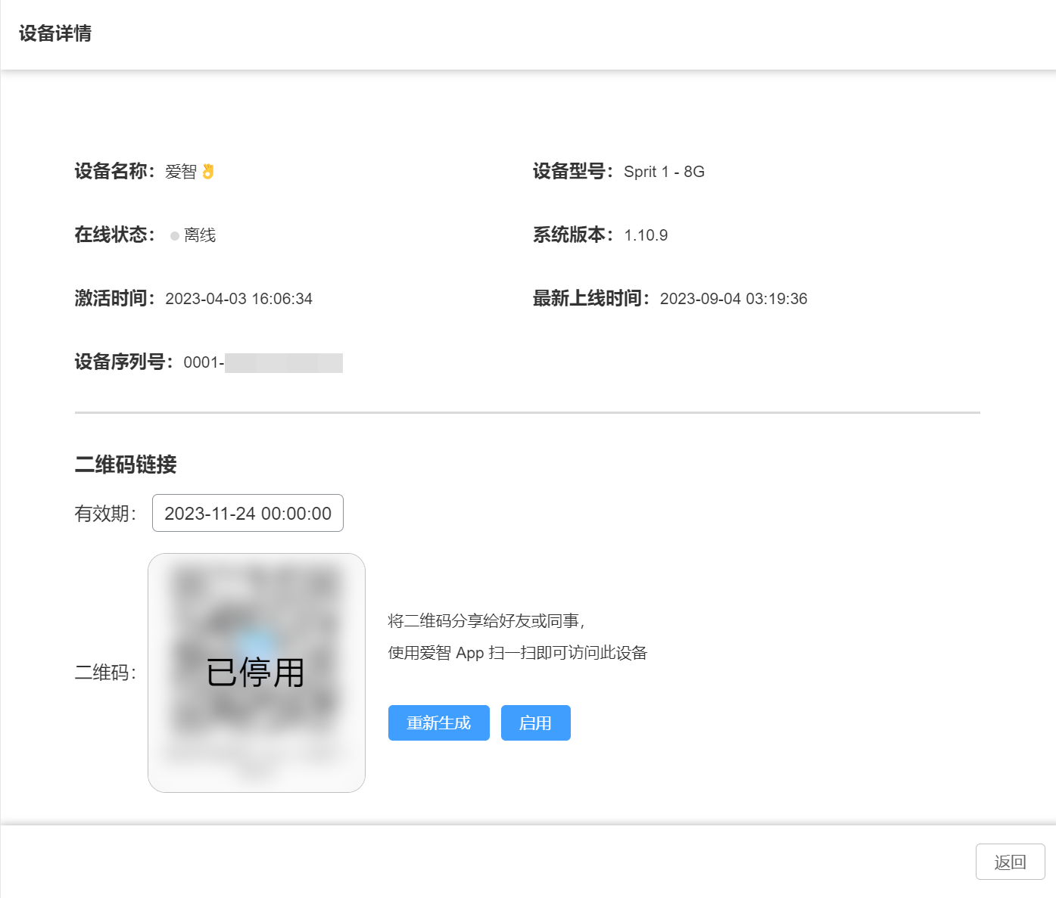Click the 设备名称 field label
The width and height of the screenshot is (1056, 898).
click(112, 171)
